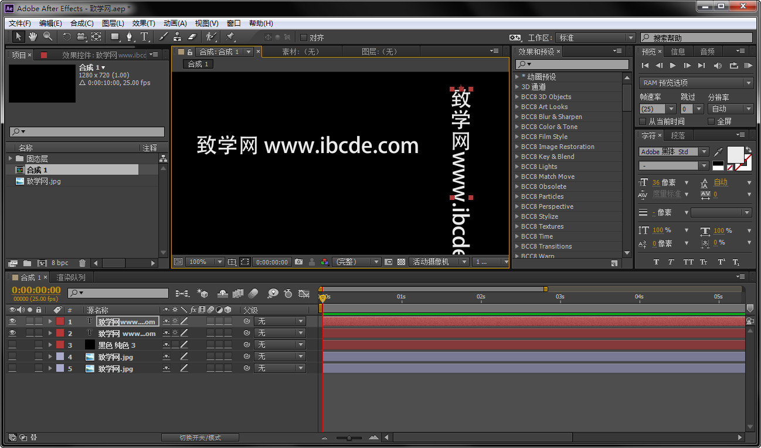
Task: Create new folder in Project panel
Action: click(x=27, y=263)
